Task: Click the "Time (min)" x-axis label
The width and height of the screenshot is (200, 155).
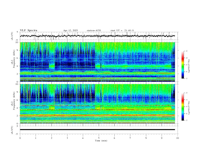Action: click(x=101, y=141)
